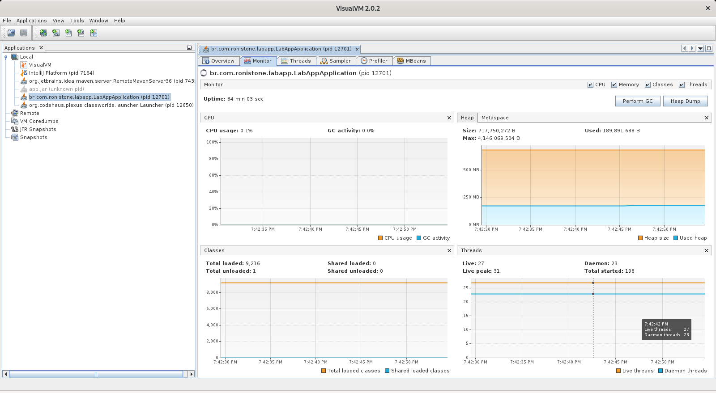Close the Applications panel tab
The height and width of the screenshot is (393, 716).
coord(41,48)
